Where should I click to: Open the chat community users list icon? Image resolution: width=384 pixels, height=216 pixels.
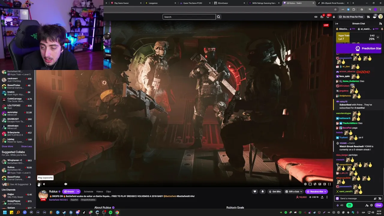(380, 24)
